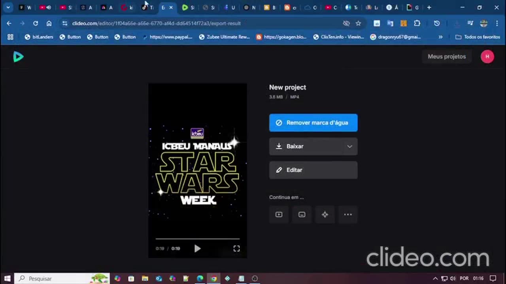
Task: Switch to the TikTok tab
Action: (148, 7)
